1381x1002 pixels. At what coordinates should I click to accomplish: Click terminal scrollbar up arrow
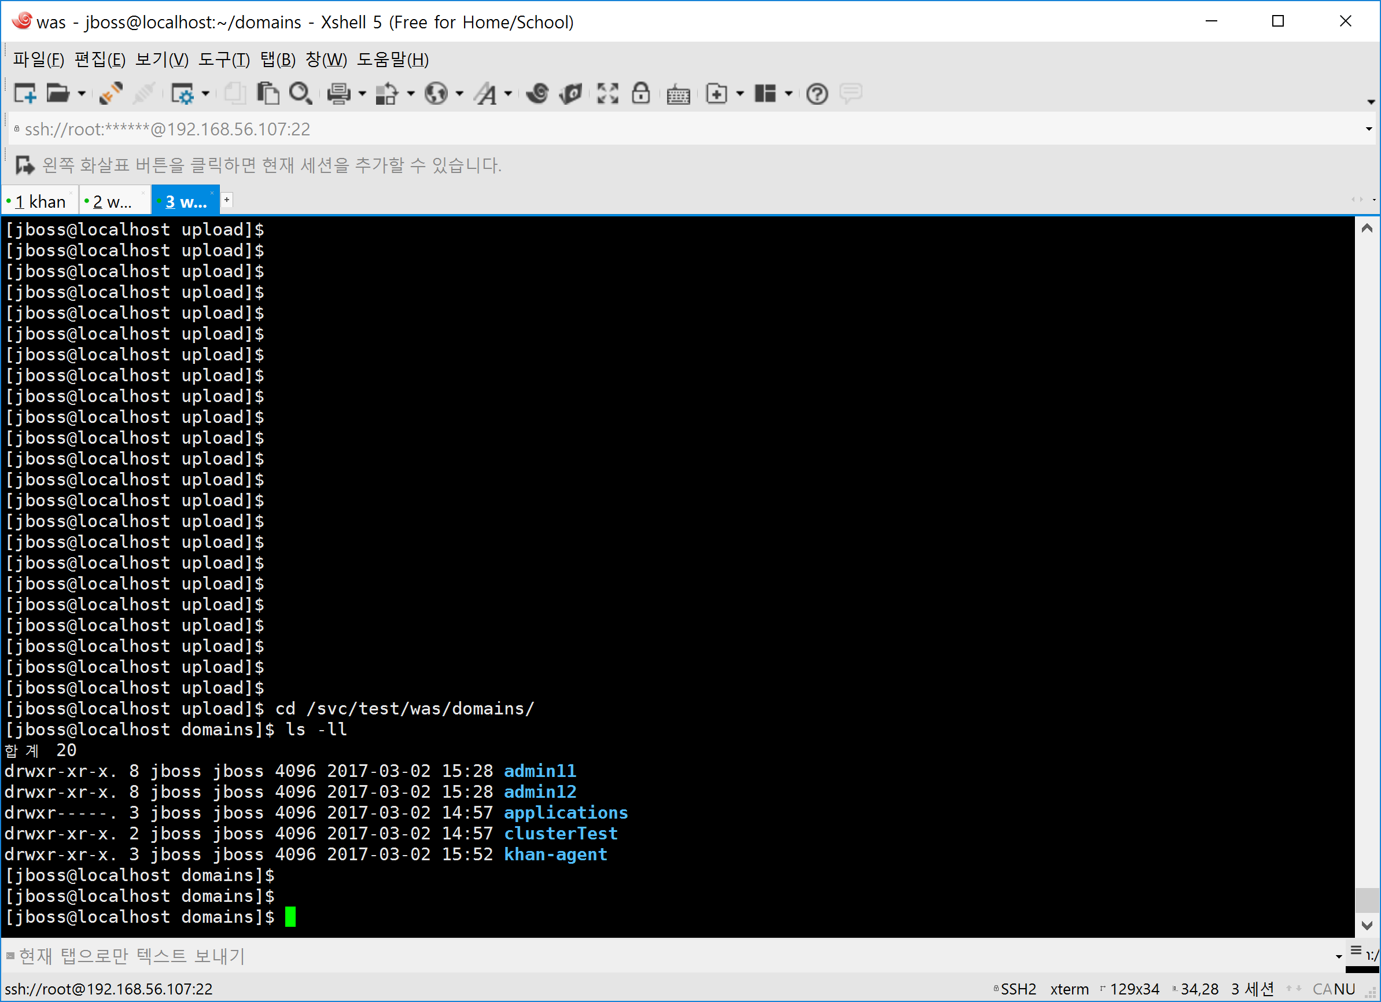[1367, 229]
